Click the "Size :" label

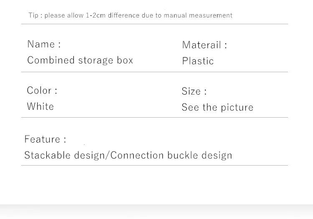point(194,91)
